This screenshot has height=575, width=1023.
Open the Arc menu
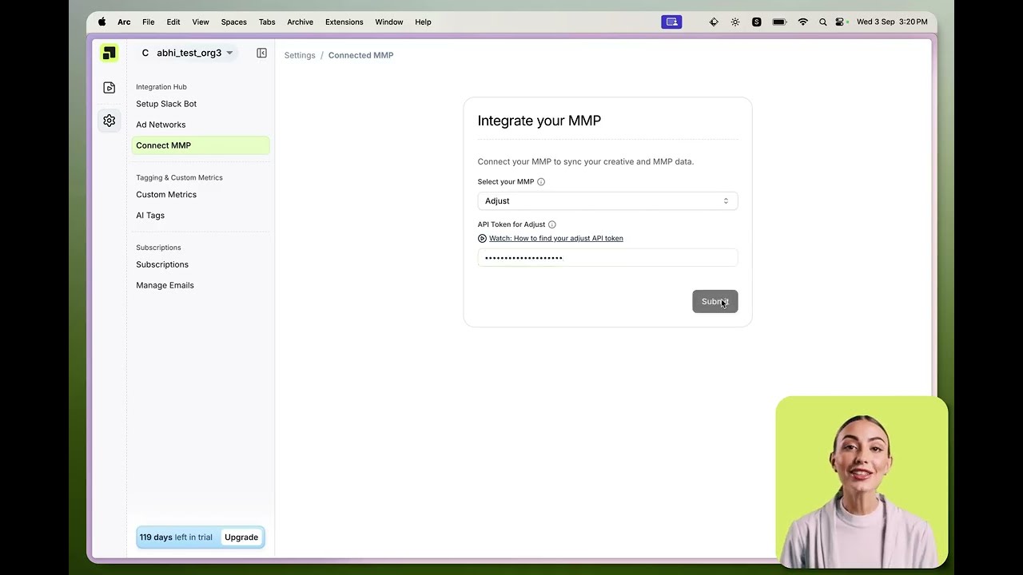[124, 22]
